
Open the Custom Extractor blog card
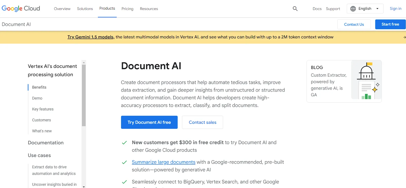(344, 81)
